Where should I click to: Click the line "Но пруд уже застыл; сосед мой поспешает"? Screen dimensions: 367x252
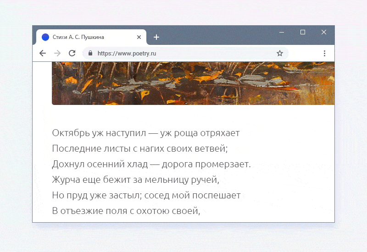[x=146, y=196]
